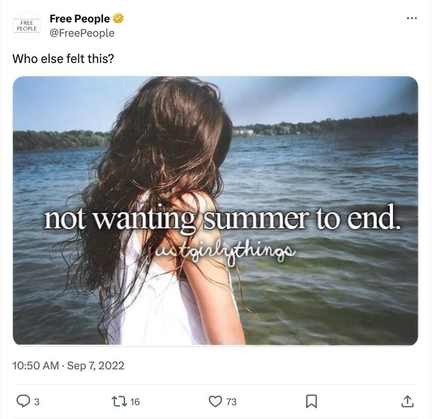Share the tweet via upload arrow icon
This screenshot has width=432, height=419.
click(x=408, y=401)
